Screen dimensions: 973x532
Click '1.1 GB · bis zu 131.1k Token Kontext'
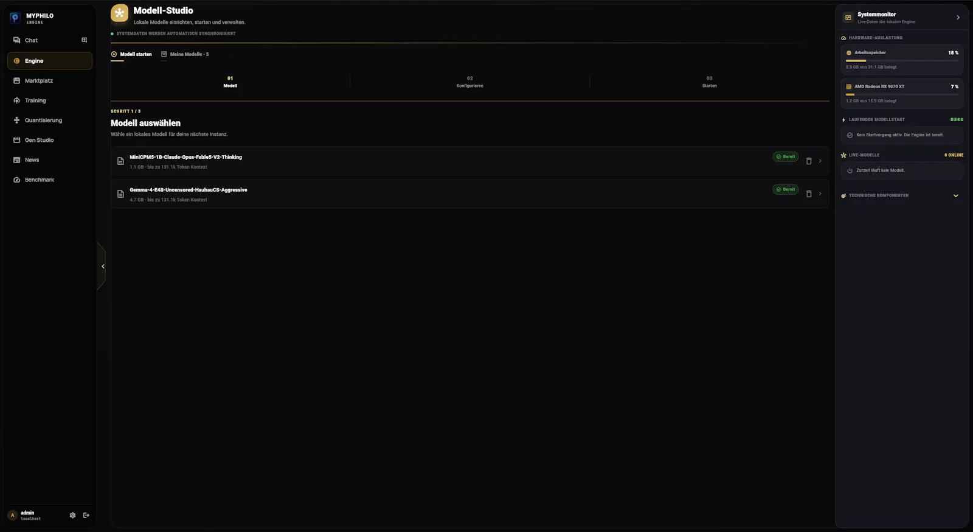coord(168,167)
